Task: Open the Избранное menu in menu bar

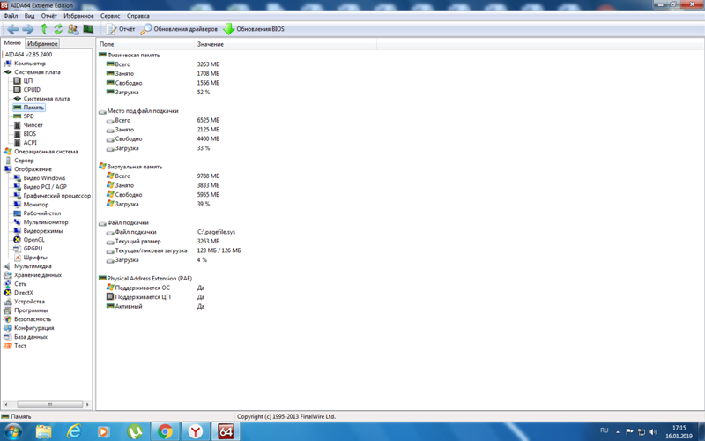Action: click(x=78, y=16)
